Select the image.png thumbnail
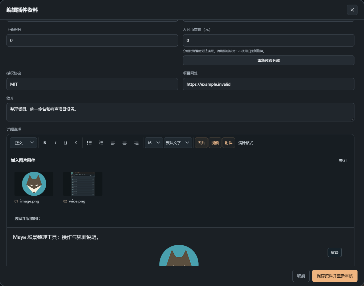Image resolution: width=364 pixels, height=286 pixels. (34, 184)
